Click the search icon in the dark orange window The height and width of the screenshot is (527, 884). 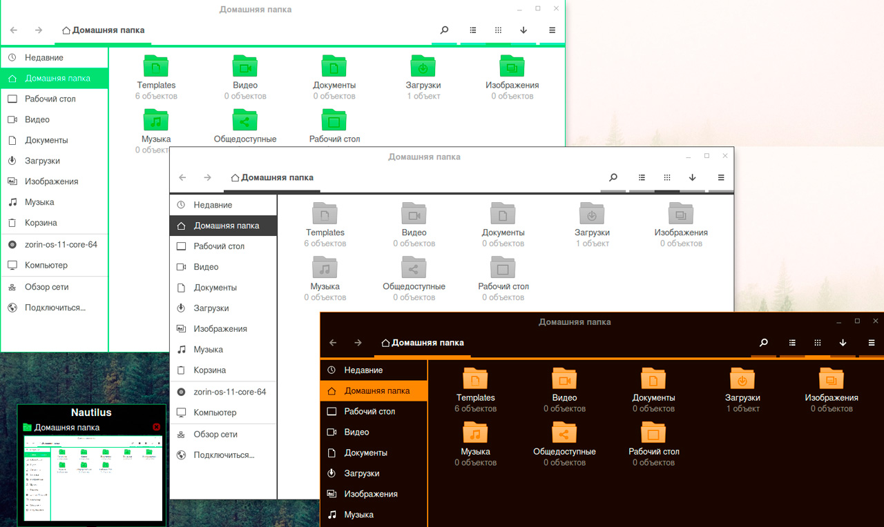763,343
